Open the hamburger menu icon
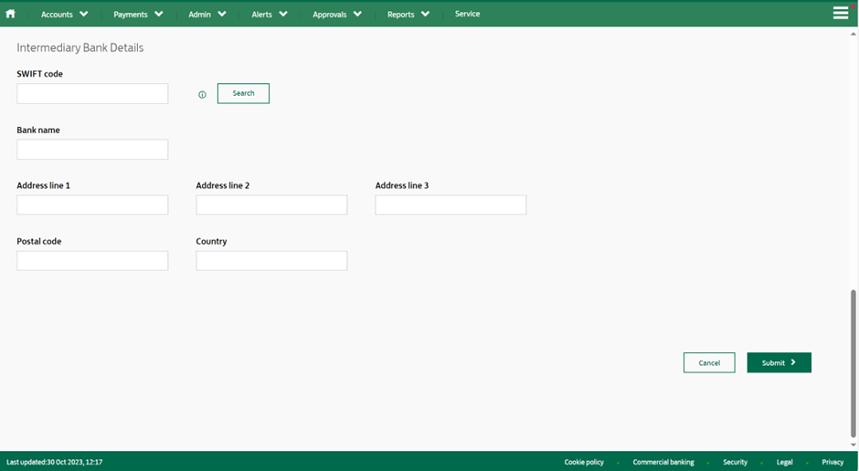Viewport: 859px width, 471px height. tap(841, 13)
